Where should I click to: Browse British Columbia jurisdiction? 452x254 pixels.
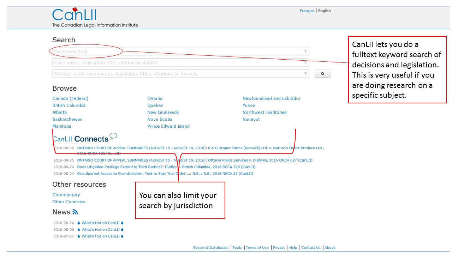69,105
